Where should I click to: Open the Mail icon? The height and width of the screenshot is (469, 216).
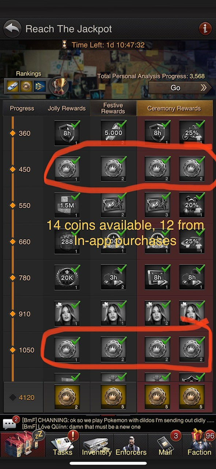165,443
